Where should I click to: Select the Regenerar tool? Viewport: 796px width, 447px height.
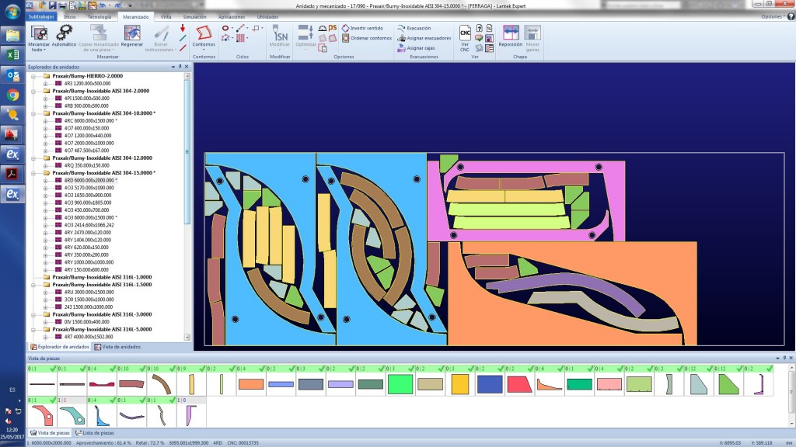click(x=132, y=37)
